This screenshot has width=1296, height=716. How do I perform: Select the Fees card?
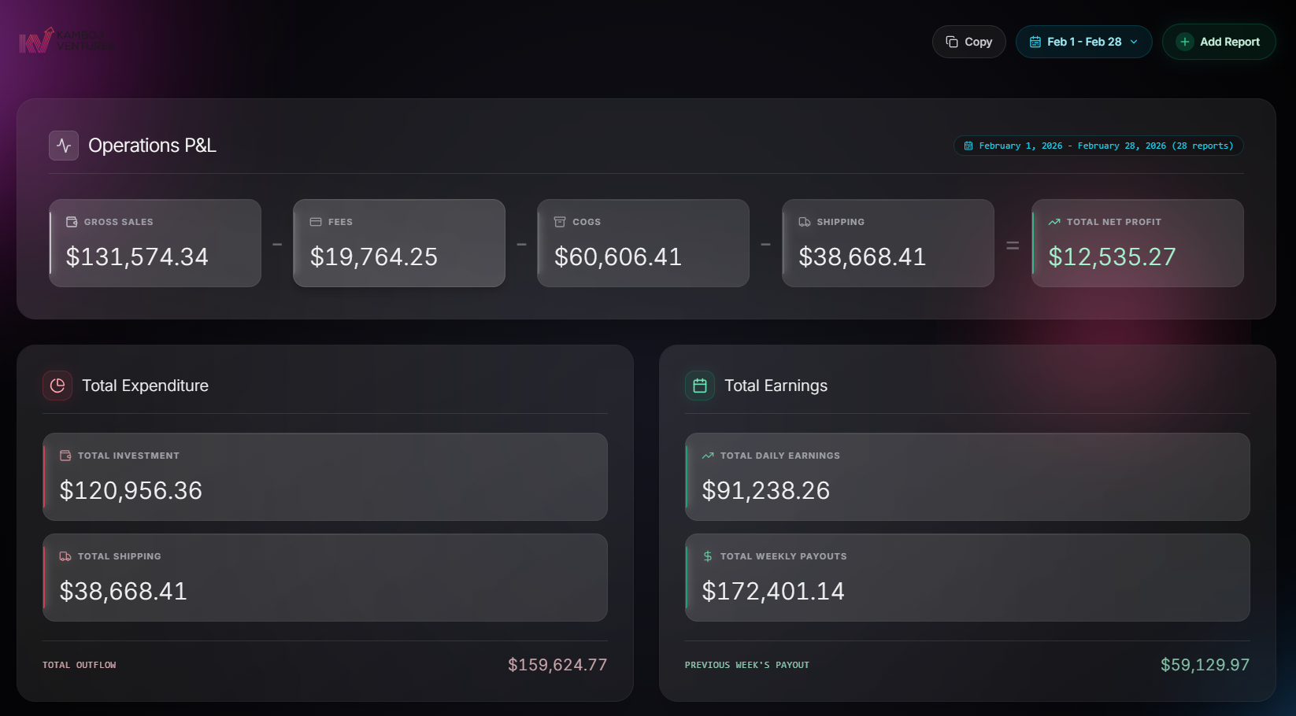(x=399, y=243)
